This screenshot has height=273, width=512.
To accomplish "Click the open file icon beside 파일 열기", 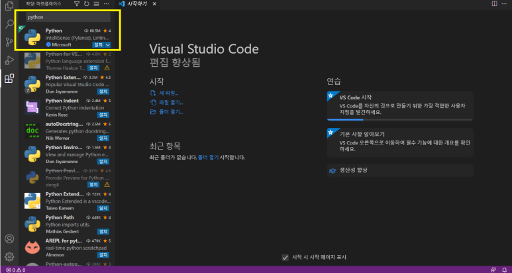I will [x=153, y=103].
